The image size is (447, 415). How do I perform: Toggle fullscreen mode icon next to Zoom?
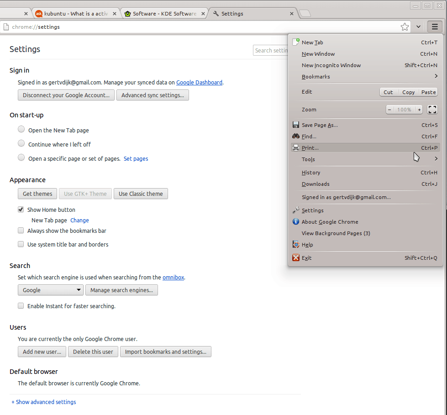coord(432,110)
